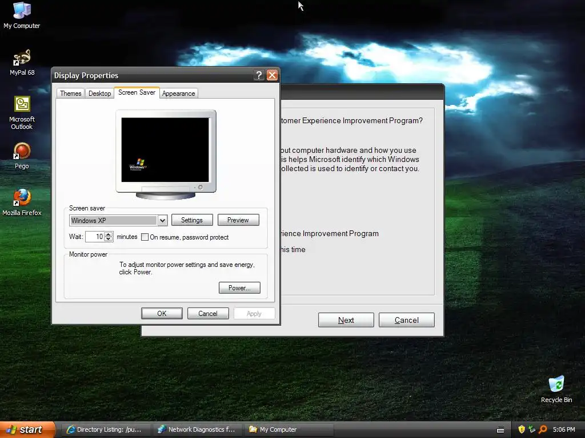Switch to the Appearance tab
585x438 pixels.
click(179, 93)
